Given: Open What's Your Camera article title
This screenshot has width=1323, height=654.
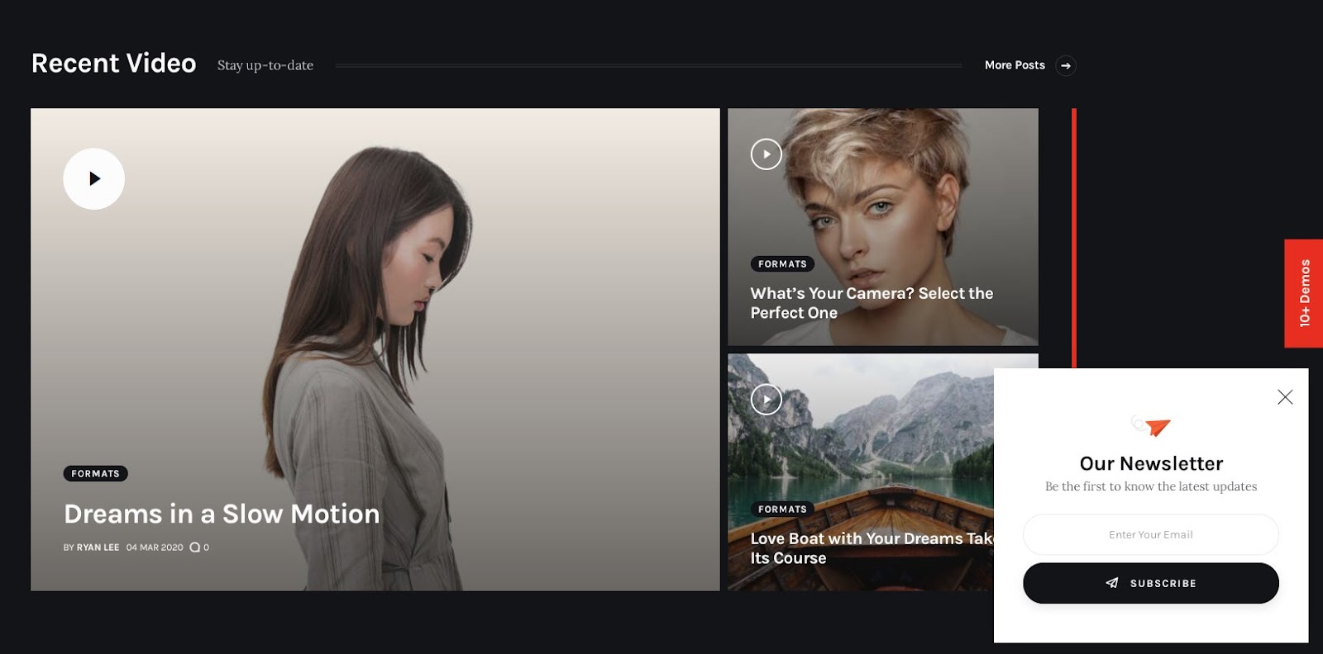Looking at the screenshot, I should (872, 303).
